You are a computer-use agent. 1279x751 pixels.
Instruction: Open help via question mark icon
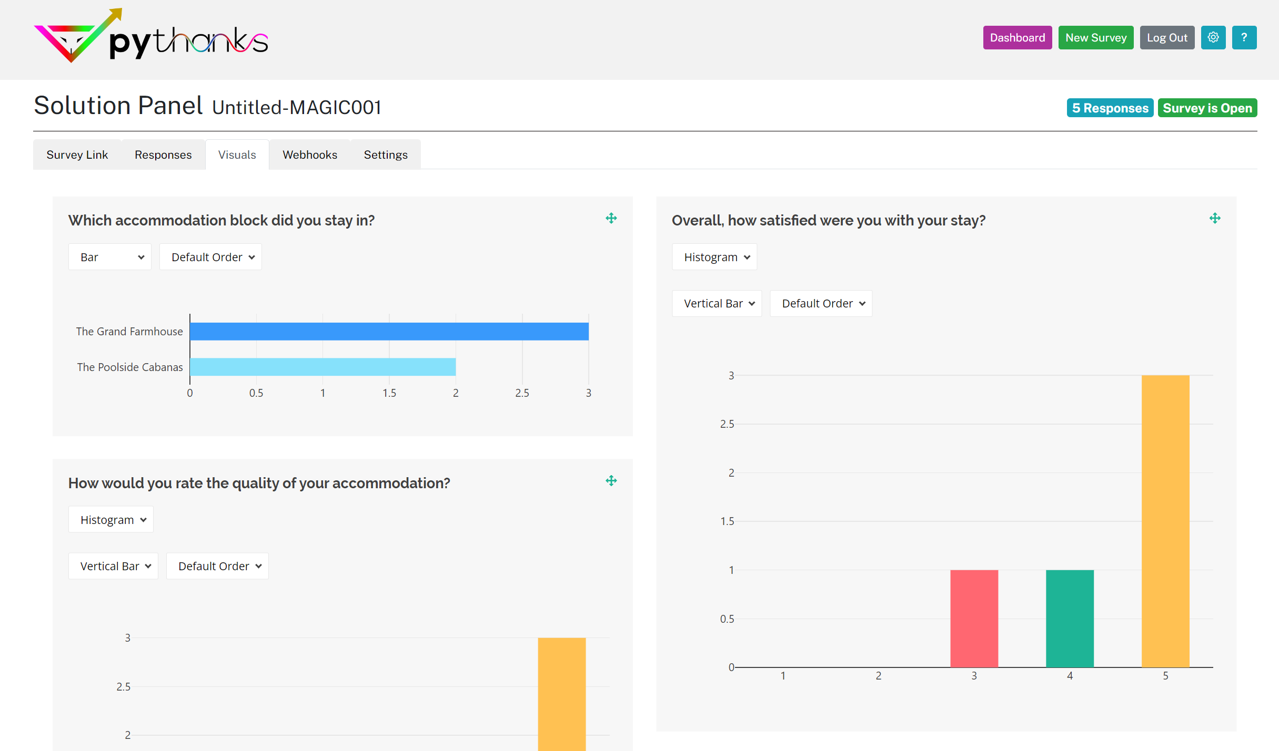[1244, 38]
